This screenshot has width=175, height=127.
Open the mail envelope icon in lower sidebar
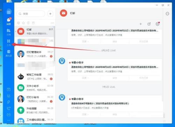pyautogui.click(x=9, y=115)
